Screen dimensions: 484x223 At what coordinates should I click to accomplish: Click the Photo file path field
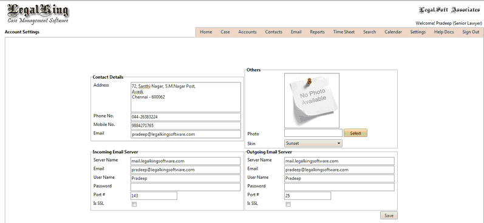pos(313,133)
